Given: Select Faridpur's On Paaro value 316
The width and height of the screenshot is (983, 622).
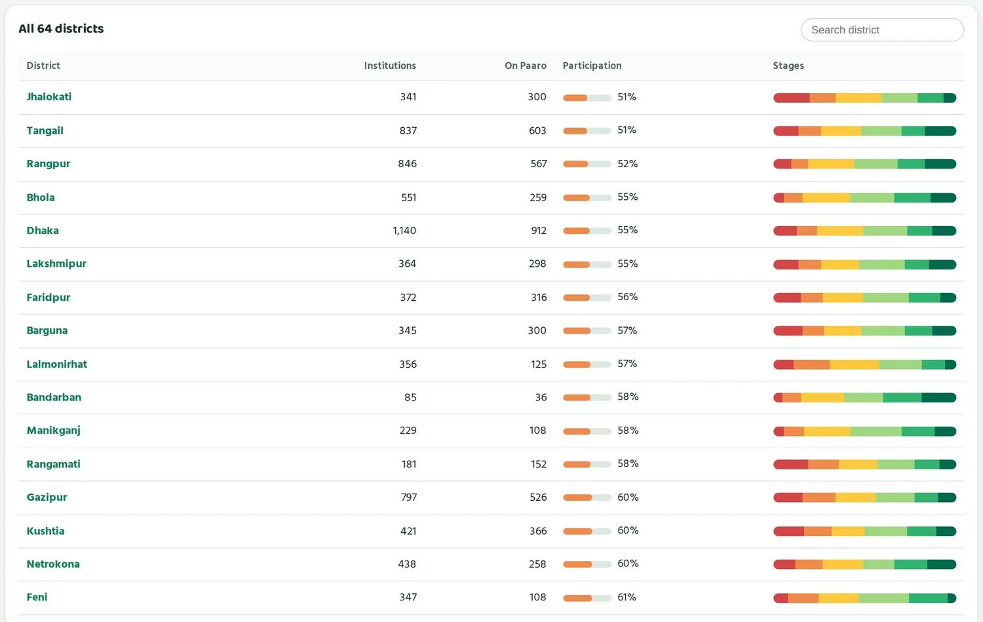Looking at the screenshot, I should pos(539,298).
